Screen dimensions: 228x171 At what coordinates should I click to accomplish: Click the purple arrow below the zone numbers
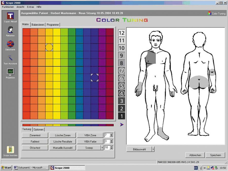(x=122, y=124)
